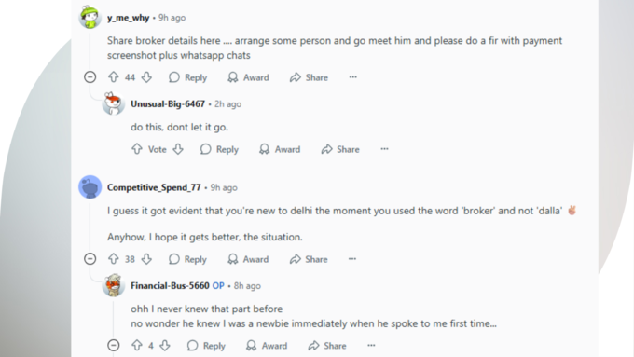The height and width of the screenshot is (357, 634).
Task: Upvote Financial-Bus-5660's OP reply
Action: click(137, 345)
